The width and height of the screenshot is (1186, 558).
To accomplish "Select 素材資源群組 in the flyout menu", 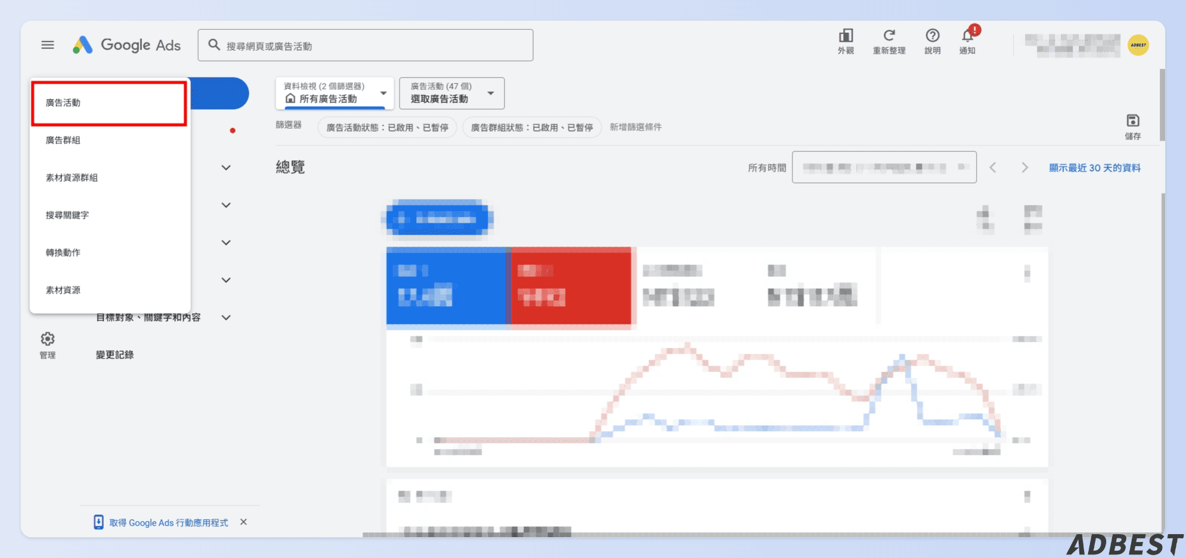I will (x=110, y=178).
